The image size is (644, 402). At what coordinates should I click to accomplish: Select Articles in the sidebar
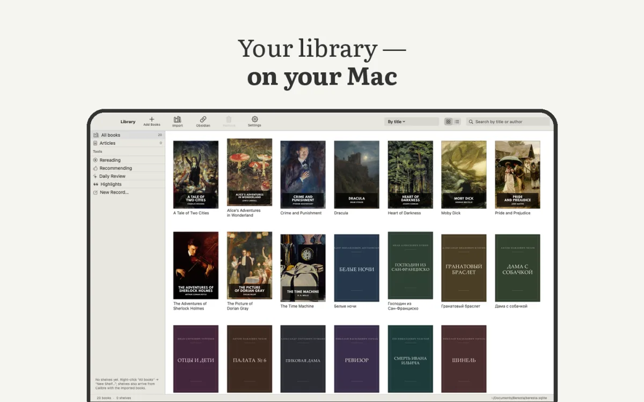coord(128,143)
